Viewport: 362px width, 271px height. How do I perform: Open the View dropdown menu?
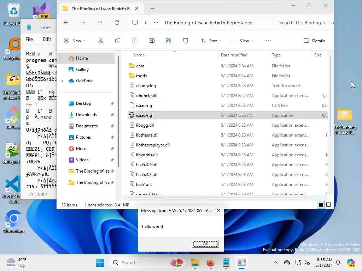243,41
